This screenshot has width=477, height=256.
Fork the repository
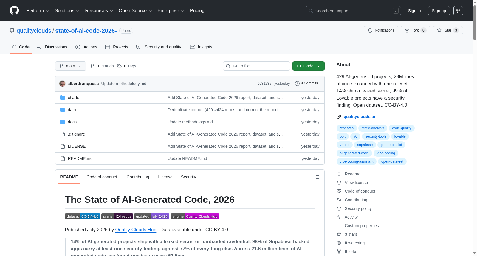coord(415,30)
